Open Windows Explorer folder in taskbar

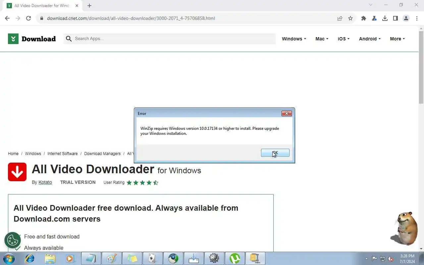tap(50, 258)
